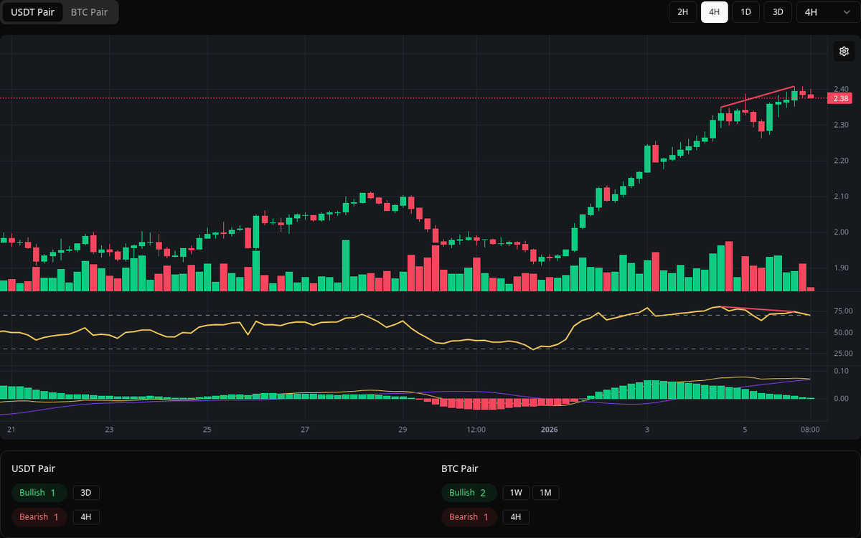Select the 2H timeframe button
Viewport: 861px width, 538px height.
click(682, 12)
